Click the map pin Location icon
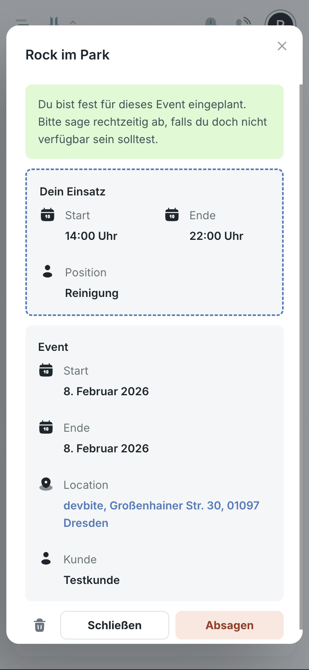 coord(46,484)
